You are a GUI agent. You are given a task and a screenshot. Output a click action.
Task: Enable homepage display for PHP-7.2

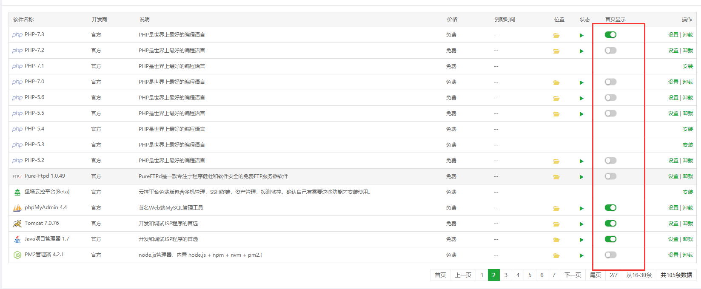(x=610, y=51)
